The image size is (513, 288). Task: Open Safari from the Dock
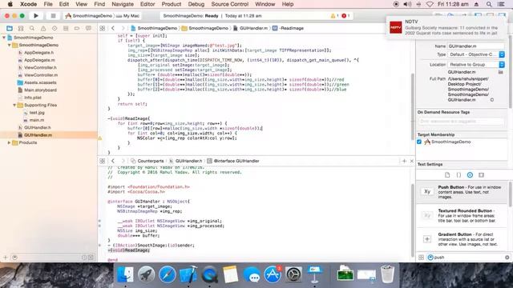coord(168,274)
